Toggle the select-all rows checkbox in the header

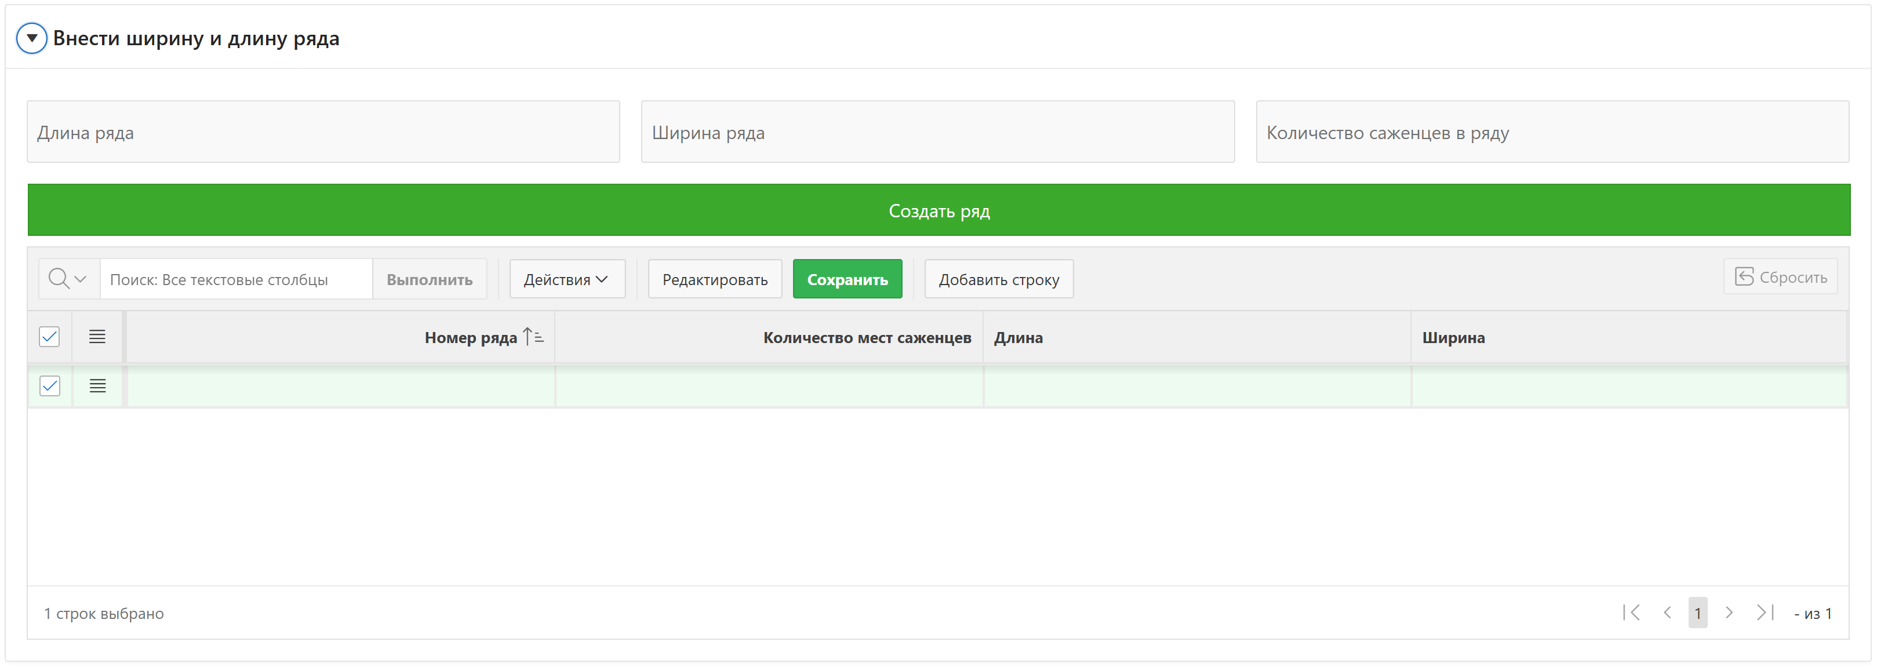click(x=49, y=337)
